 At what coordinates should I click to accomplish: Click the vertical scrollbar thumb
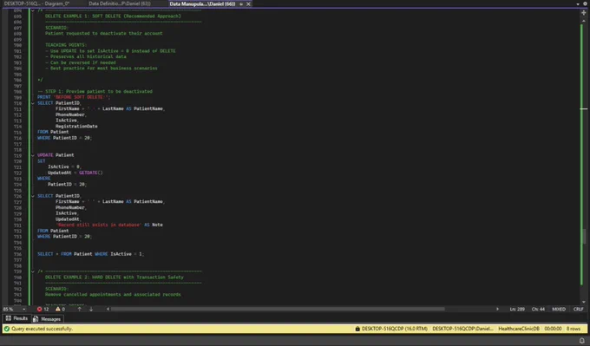click(x=584, y=236)
